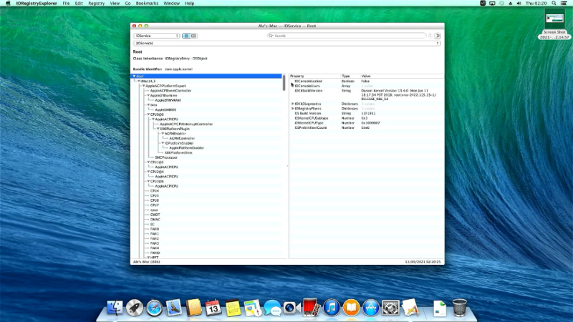Launch Safari from the Dock

click(x=155, y=308)
